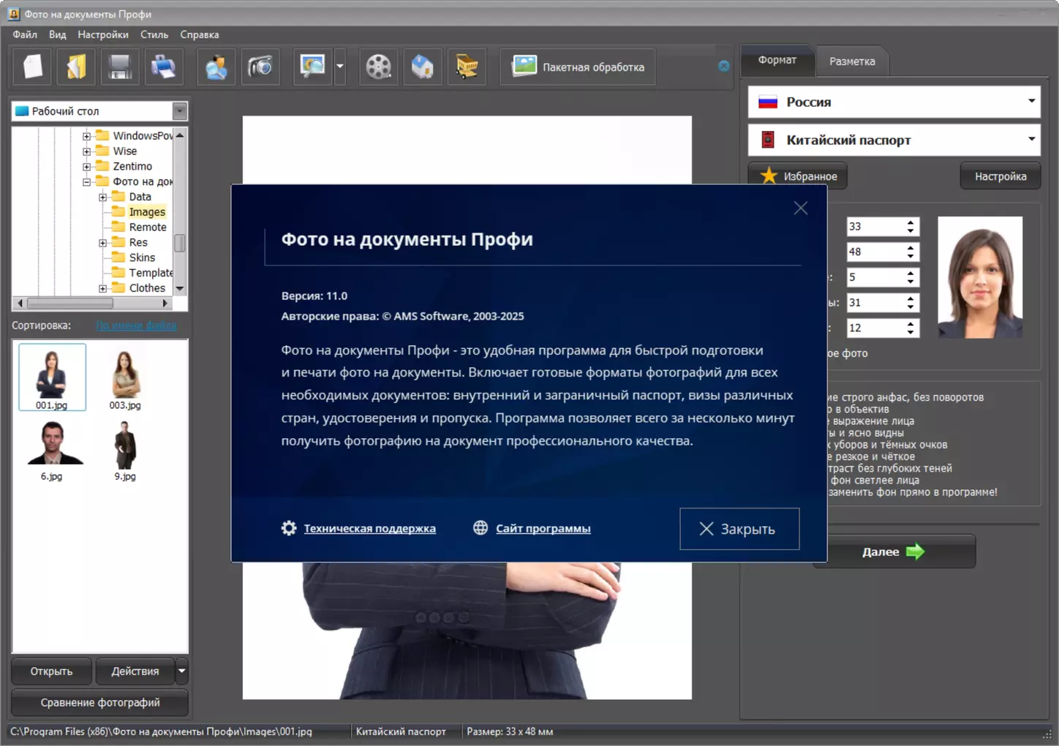Click the Сравнение фотографий button
The width and height of the screenshot is (1059, 746).
click(x=100, y=703)
